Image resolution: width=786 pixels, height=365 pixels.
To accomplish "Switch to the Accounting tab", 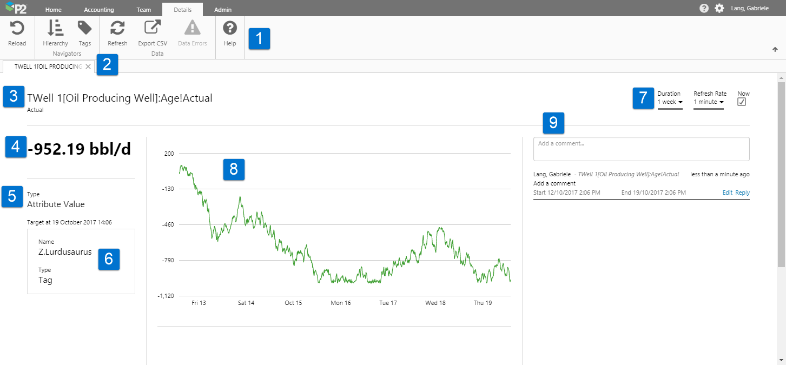I will pos(99,10).
